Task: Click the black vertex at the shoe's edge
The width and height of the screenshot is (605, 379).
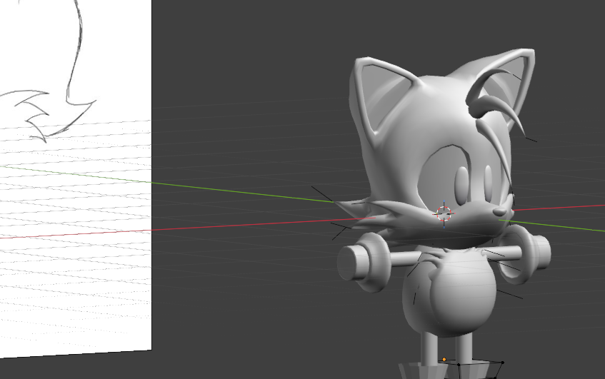Action: pos(503,363)
